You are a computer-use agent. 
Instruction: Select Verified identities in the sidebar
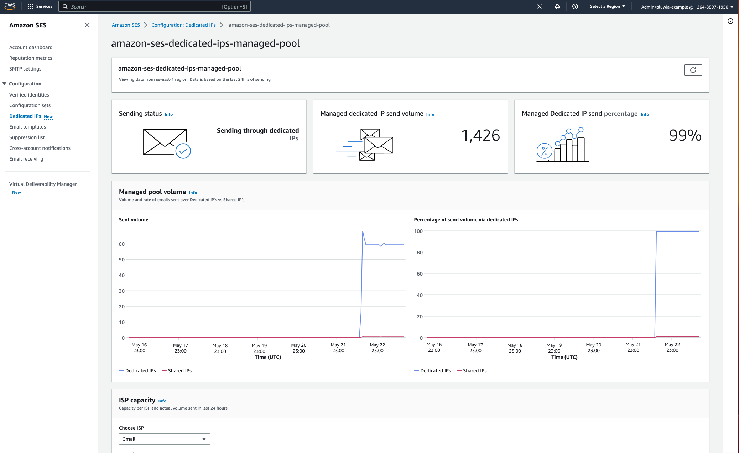(29, 95)
